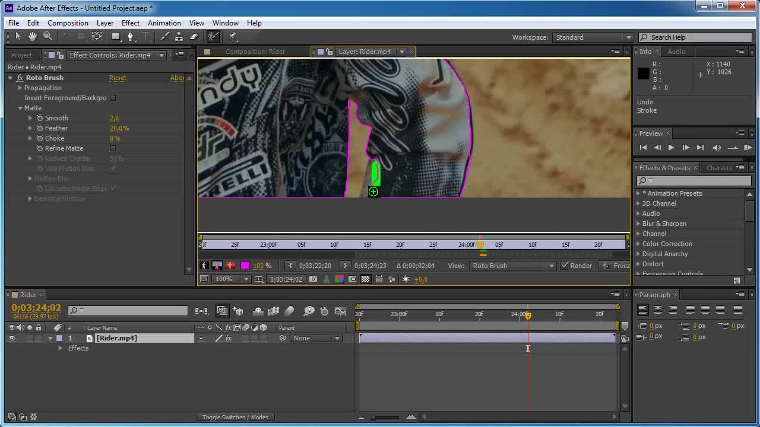Switch to the Composition: Rider tab

(x=255, y=52)
